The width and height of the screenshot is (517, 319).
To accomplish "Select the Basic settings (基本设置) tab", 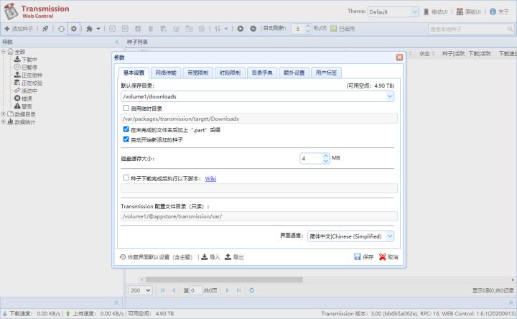I will tap(134, 73).
